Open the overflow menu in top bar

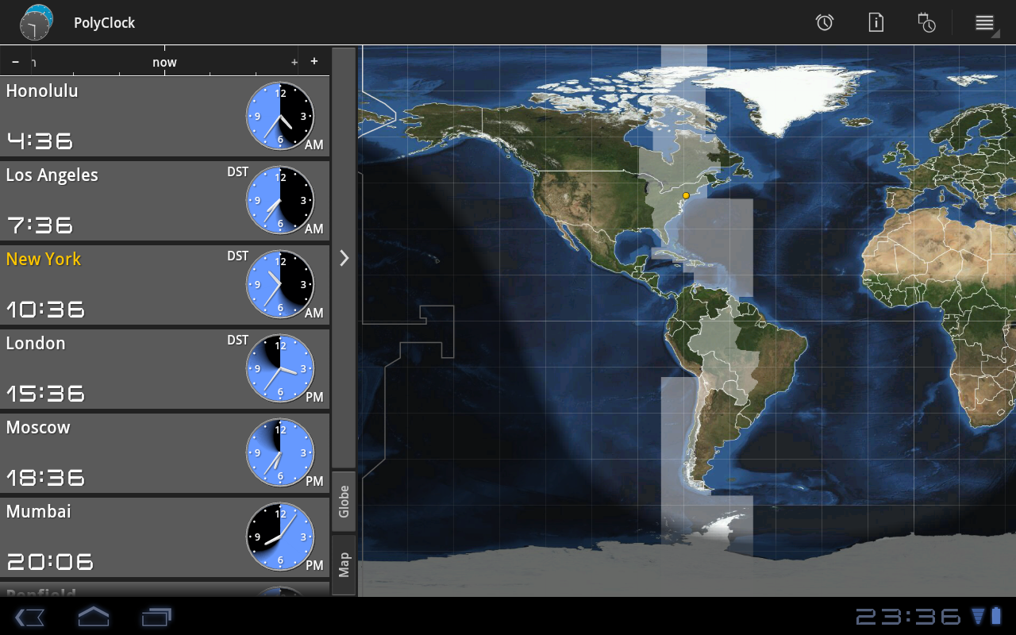click(984, 22)
